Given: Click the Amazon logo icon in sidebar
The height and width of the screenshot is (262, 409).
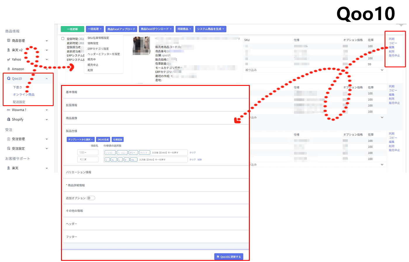Looking at the screenshot, I should pyautogui.click(x=8, y=69).
